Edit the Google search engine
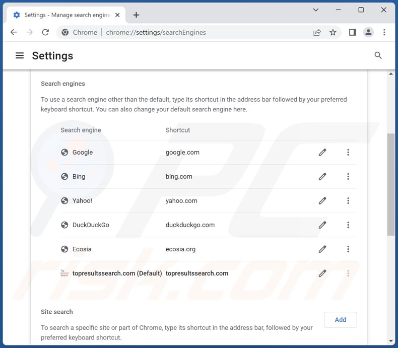Viewport: 398px width, 348px height. tap(322, 152)
